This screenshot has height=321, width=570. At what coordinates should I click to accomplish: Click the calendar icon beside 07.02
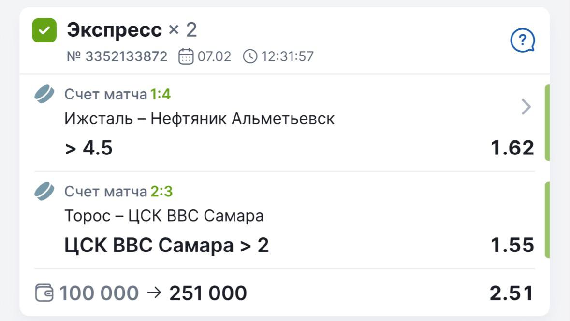pyautogui.click(x=186, y=57)
